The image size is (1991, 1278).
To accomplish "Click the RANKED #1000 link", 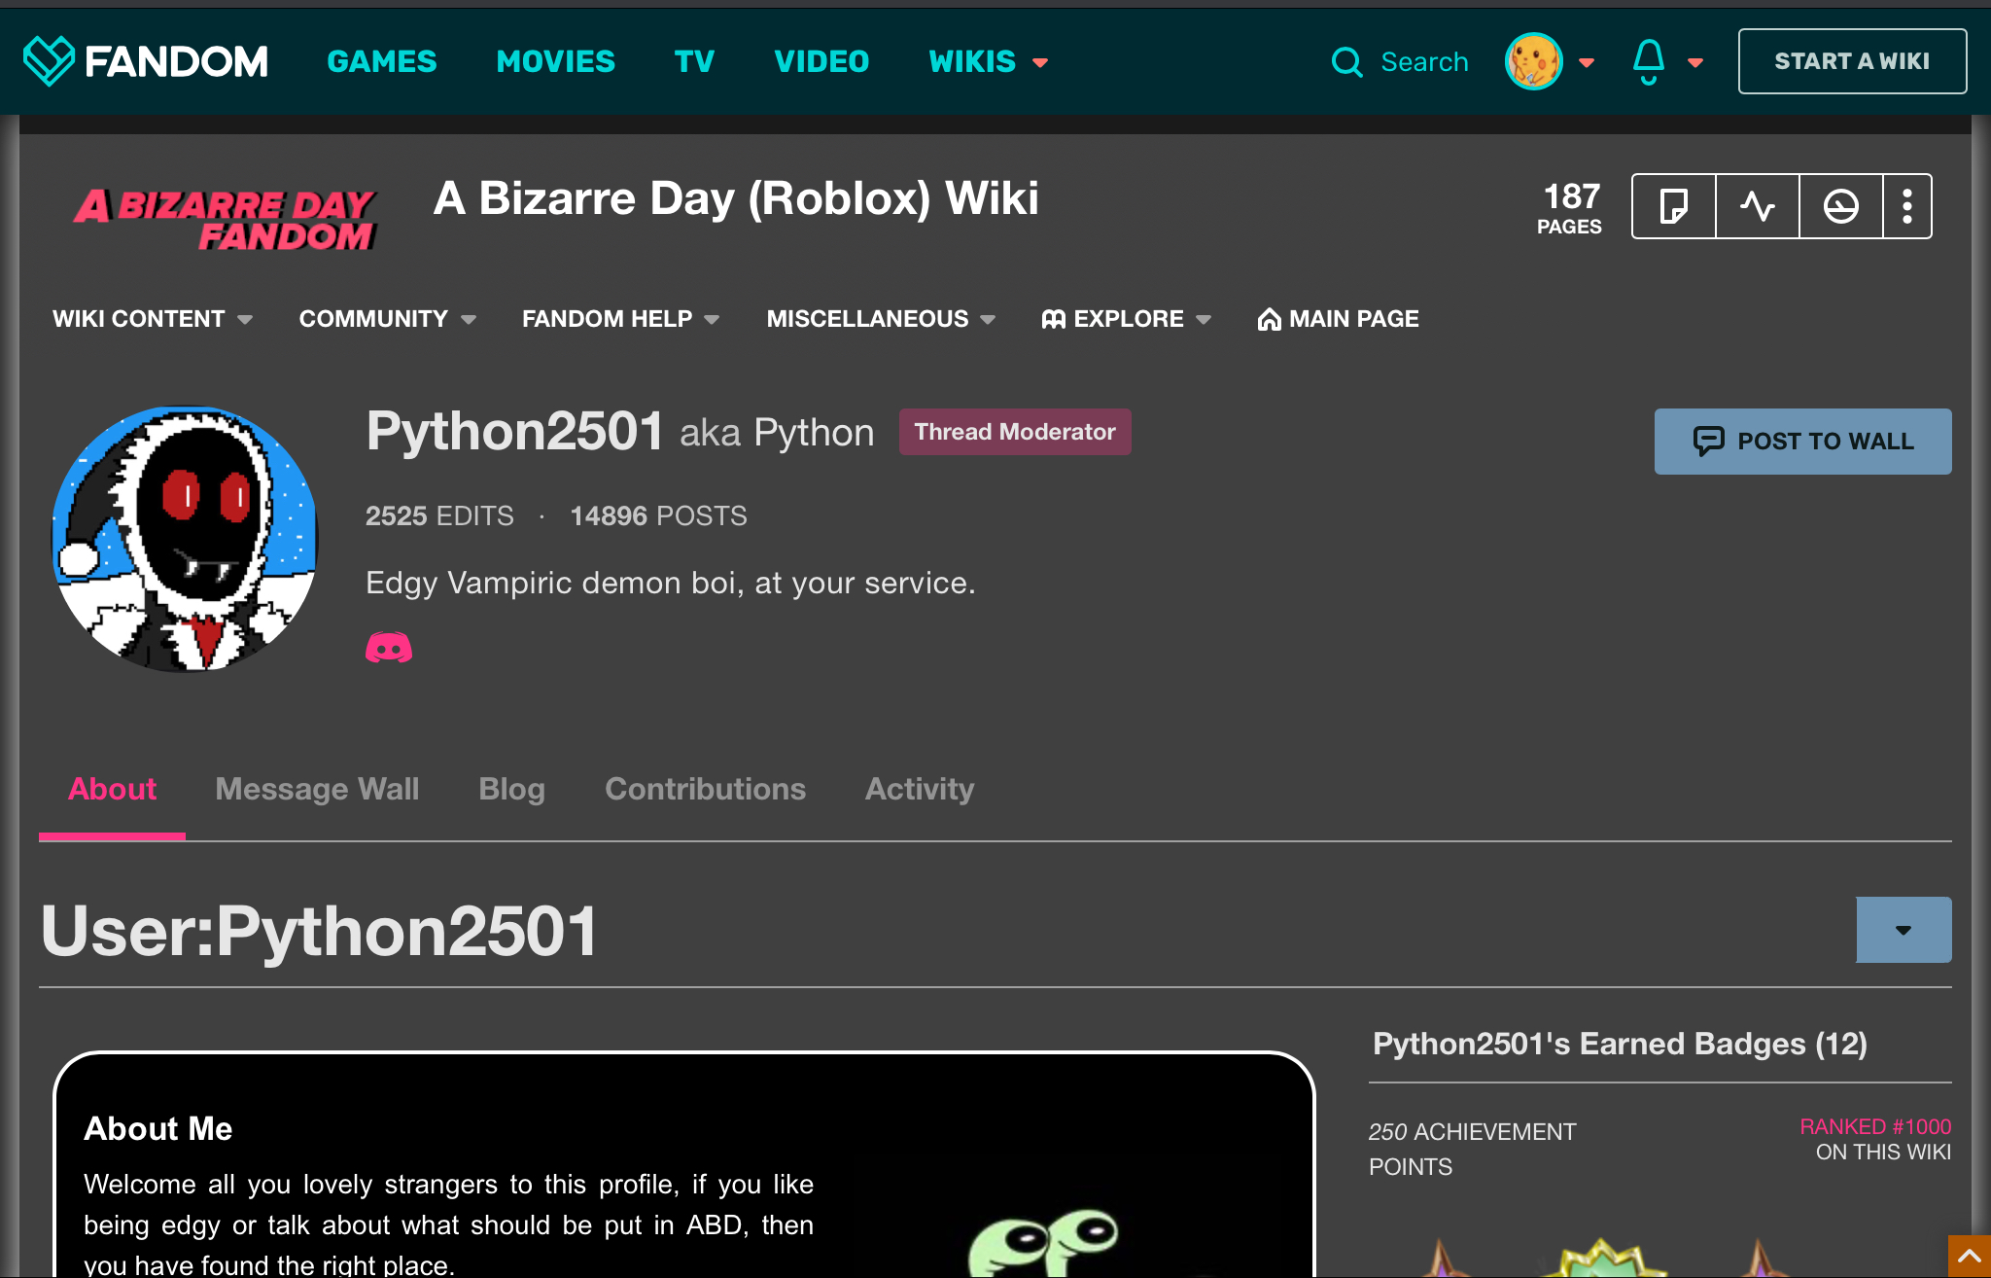I will click(1875, 1126).
